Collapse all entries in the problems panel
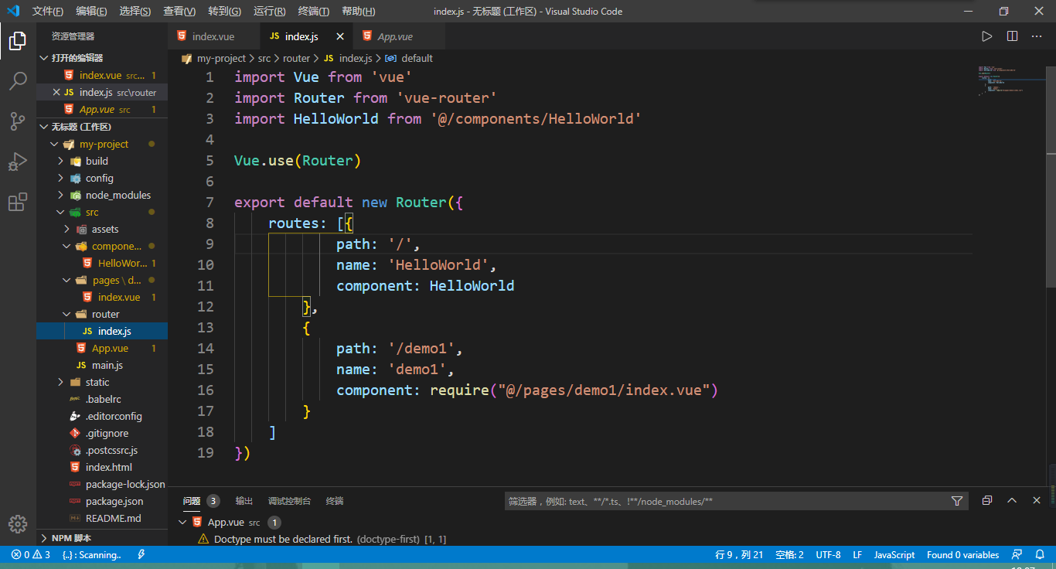 (x=987, y=501)
